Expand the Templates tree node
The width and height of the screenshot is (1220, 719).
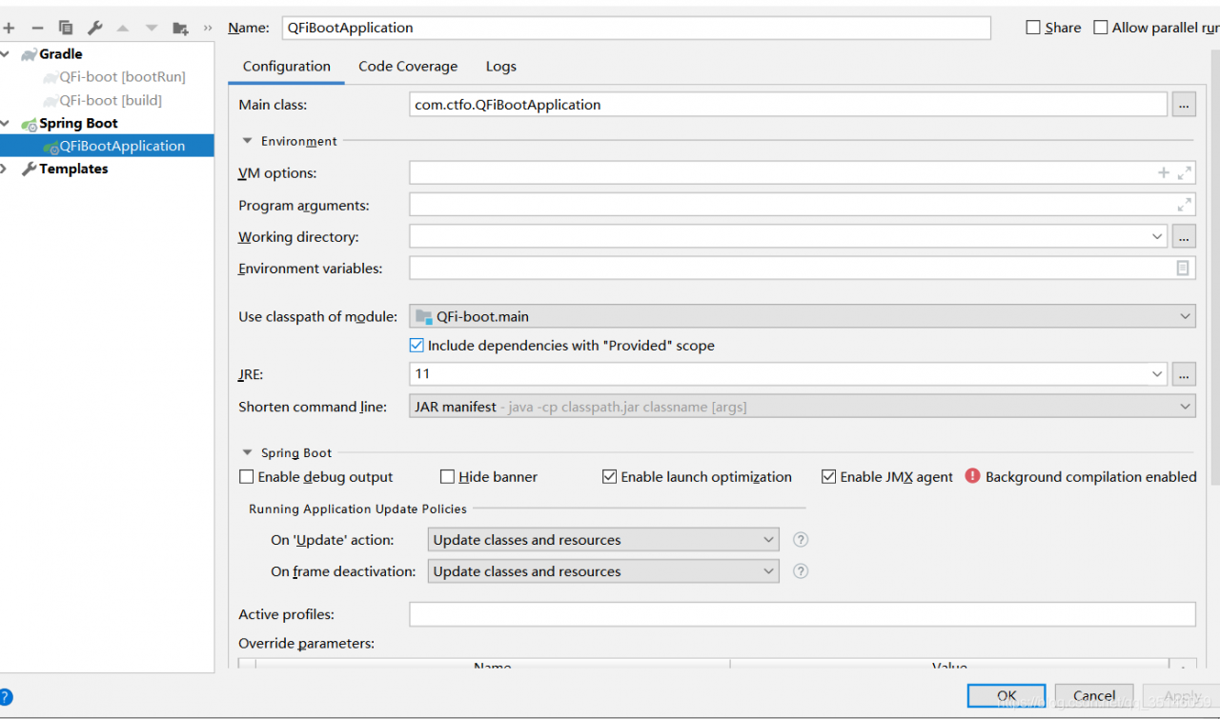[6, 169]
